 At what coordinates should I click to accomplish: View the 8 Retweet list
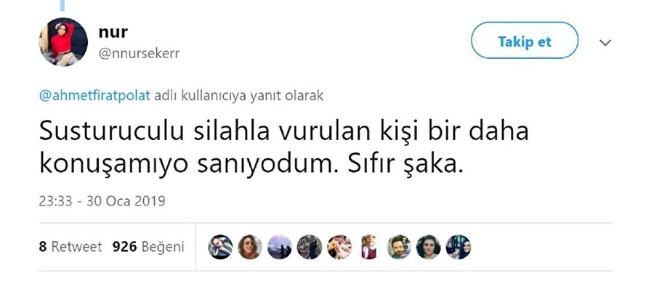tap(70, 247)
